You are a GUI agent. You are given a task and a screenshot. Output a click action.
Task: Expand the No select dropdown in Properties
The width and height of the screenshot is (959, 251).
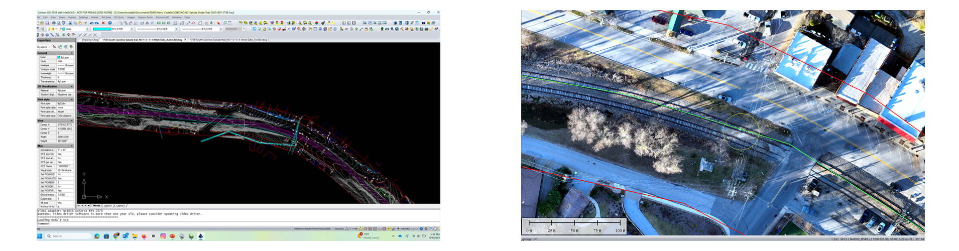click(x=49, y=47)
